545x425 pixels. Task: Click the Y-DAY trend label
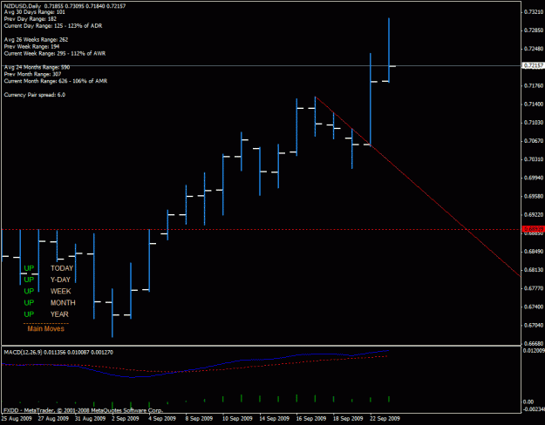[x=60, y=280]
